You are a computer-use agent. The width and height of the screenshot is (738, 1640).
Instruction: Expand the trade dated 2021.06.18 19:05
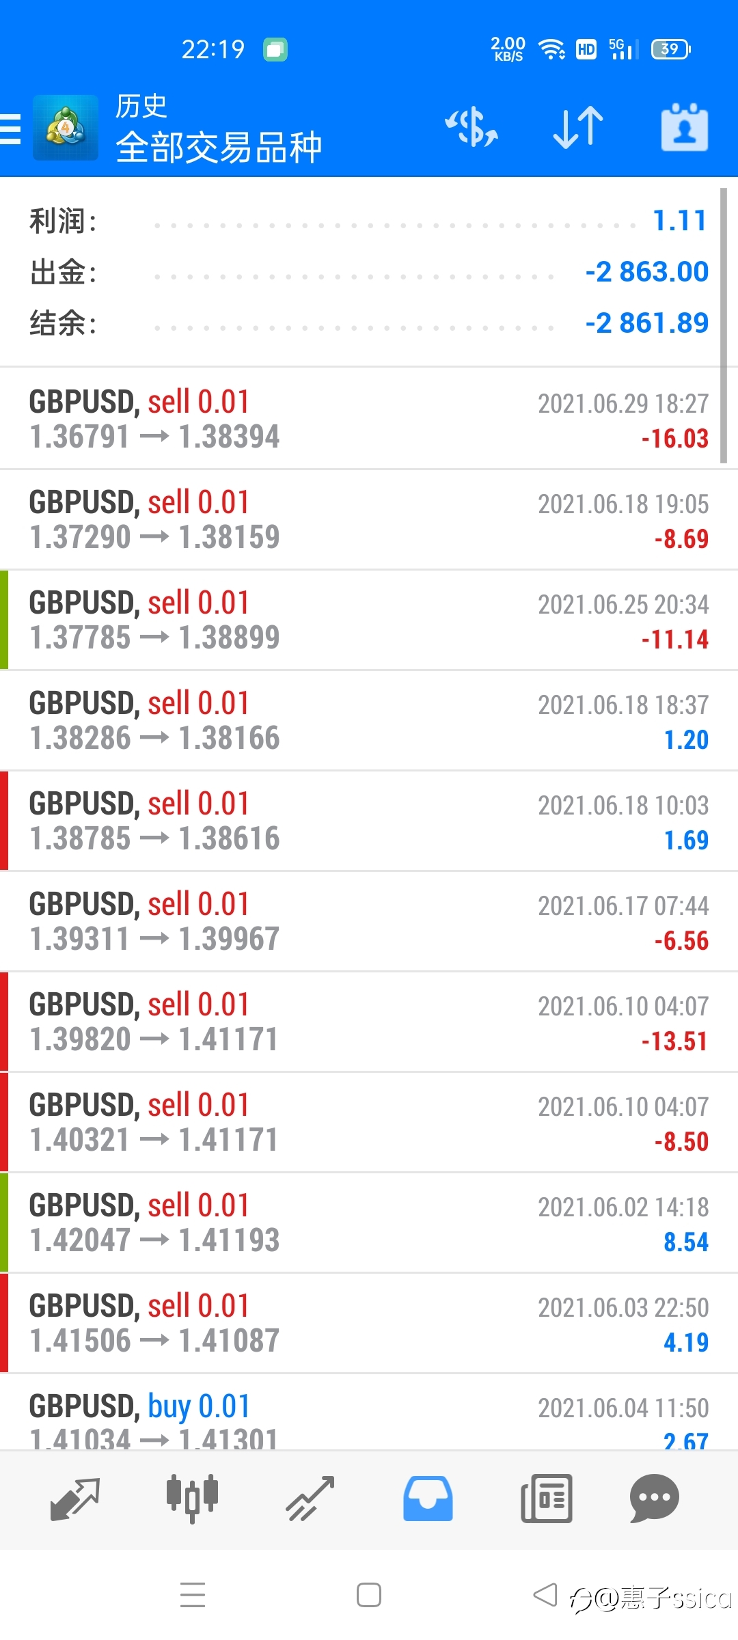(x=369, y=519)
